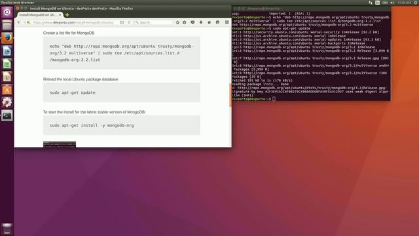
Task: Toggle Reader View in the address bar
Action: 122,22
